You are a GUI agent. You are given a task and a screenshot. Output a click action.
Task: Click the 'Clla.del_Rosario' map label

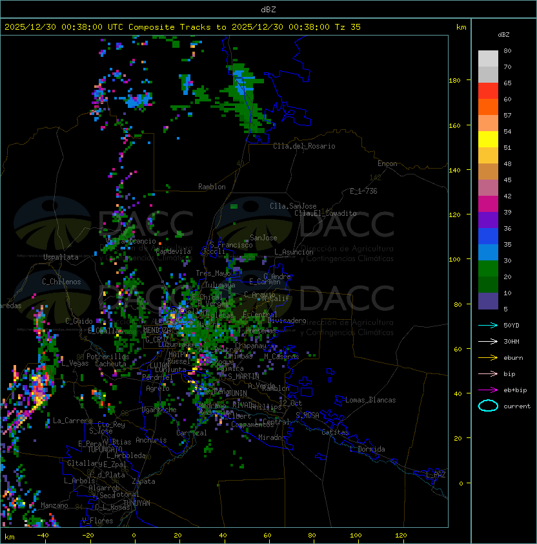point(304,146)
